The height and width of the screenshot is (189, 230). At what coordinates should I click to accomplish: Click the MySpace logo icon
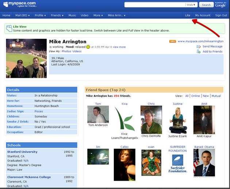pos(6,4)
